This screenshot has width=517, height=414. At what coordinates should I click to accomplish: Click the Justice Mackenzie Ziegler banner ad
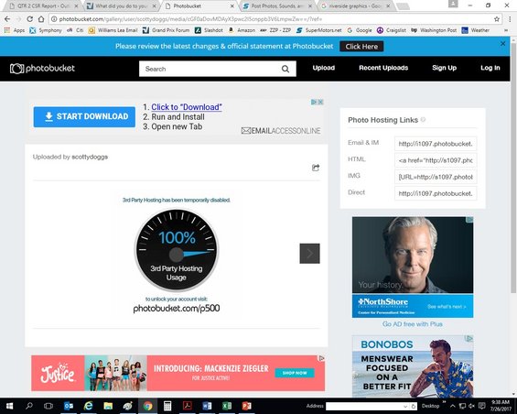(178, 373)
